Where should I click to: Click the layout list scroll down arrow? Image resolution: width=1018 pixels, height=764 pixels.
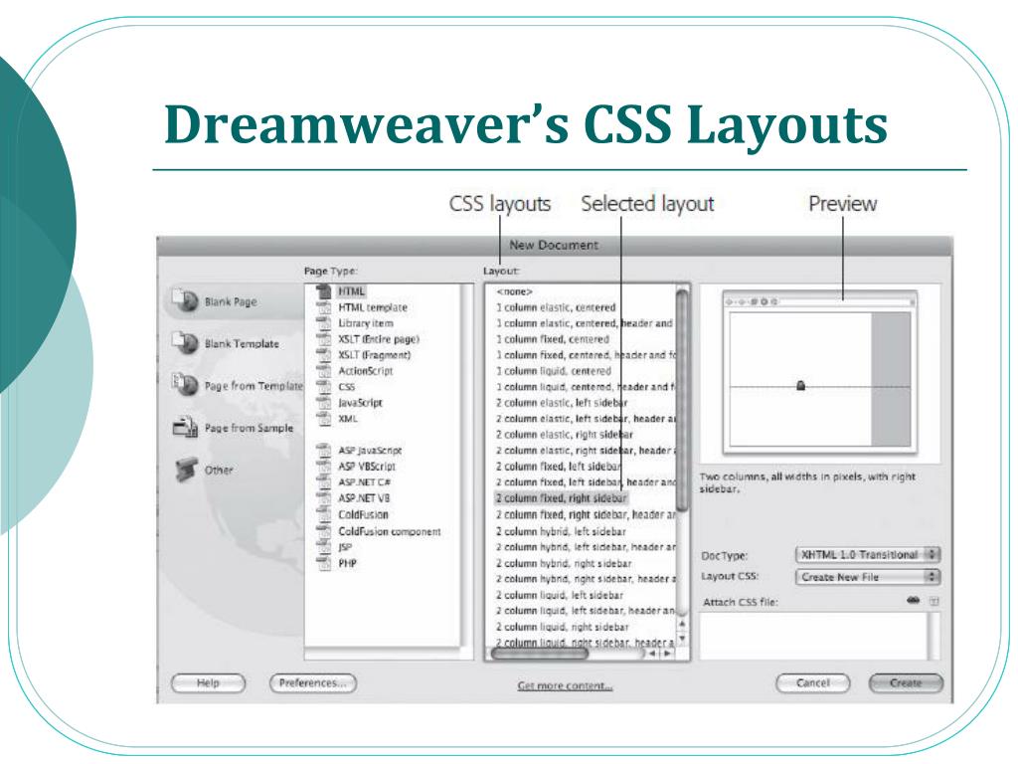(682, 639)
